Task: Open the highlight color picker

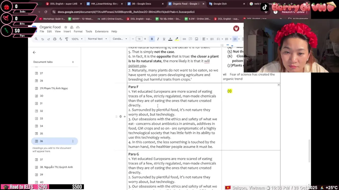Action: [177, 39]
